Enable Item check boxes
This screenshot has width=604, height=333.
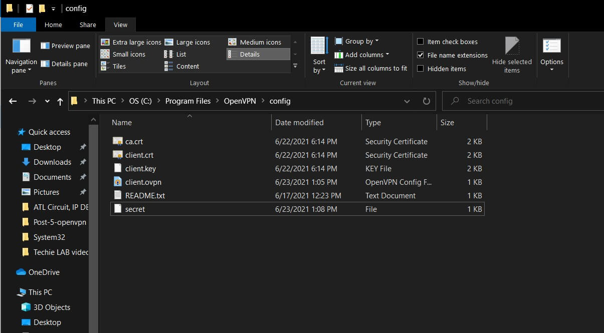(421, 42)
